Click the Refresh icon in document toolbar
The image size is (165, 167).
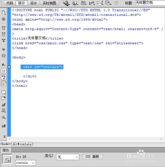pyautogui.click(x=116, y=3)
